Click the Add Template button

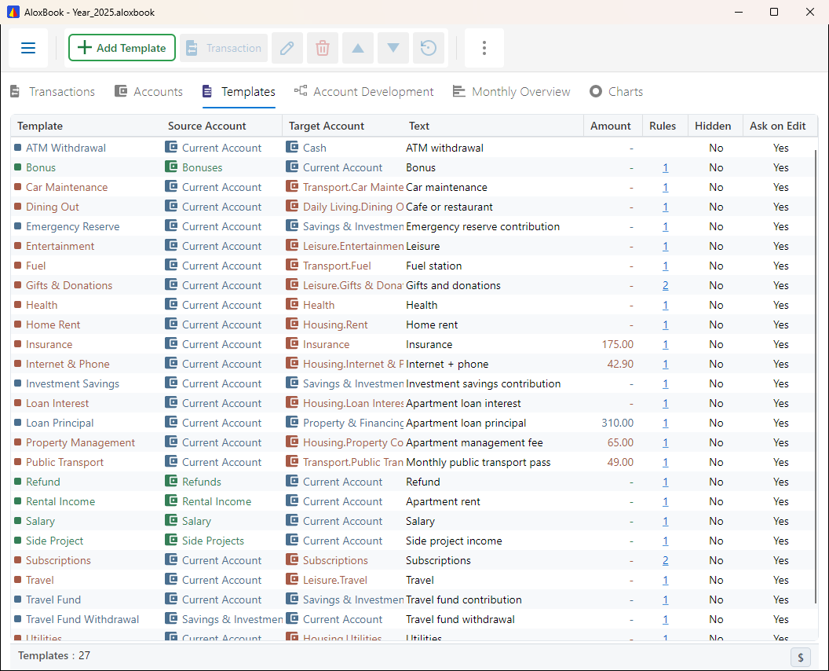(122, 48)
